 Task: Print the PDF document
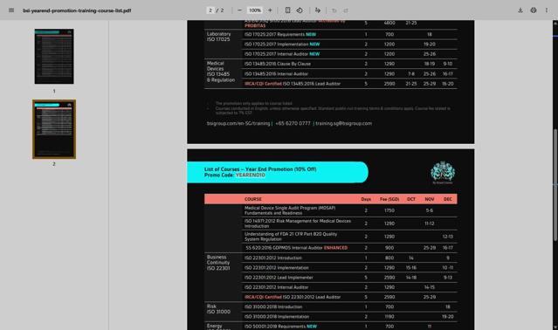point(533,10)
